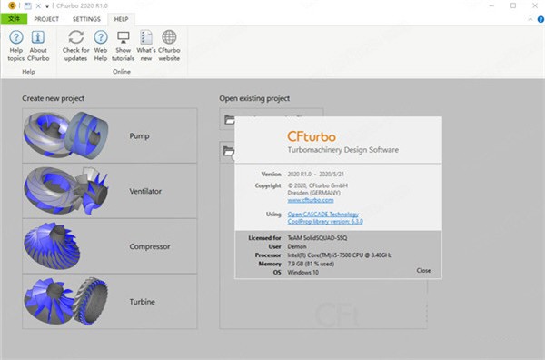Image resolution: width=545 pixels, height=360 pixels.
Task: Close the About dialog
Action: (423, 270)
